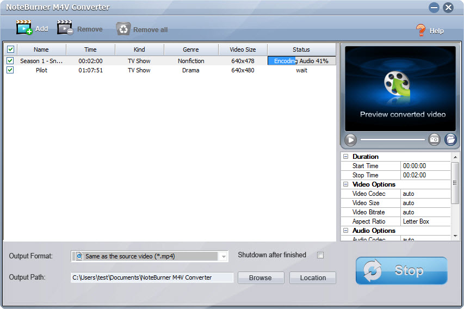Click the Nonfiction genre cell
This screenshot has width=464, height=309.
(191, 61)
